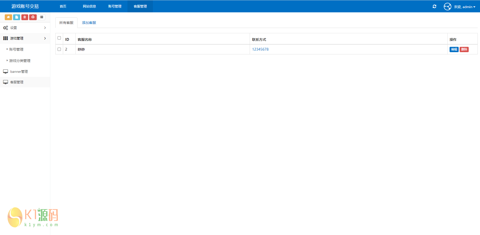Viewport: 480px width, 235px height.
Task: Open 账号管理 in the sidebar submenu
Action: click(x=16, y=49)
